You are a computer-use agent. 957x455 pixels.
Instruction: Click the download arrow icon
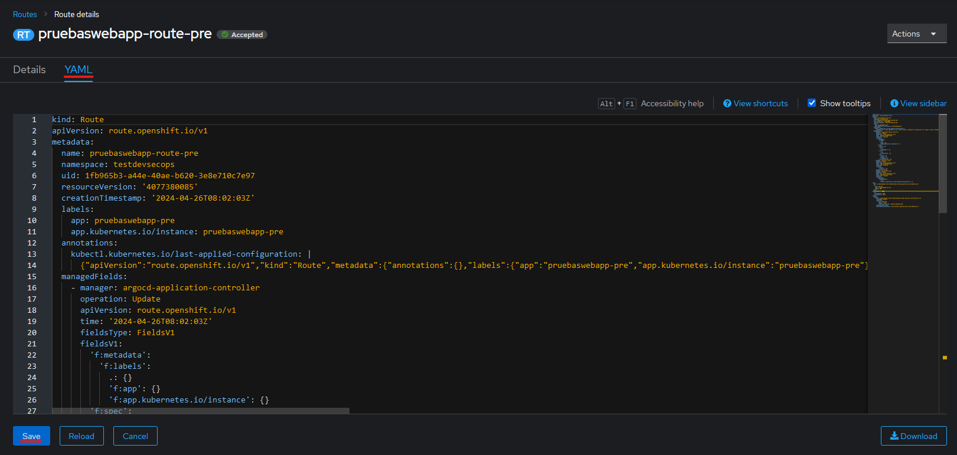point(894,436)
